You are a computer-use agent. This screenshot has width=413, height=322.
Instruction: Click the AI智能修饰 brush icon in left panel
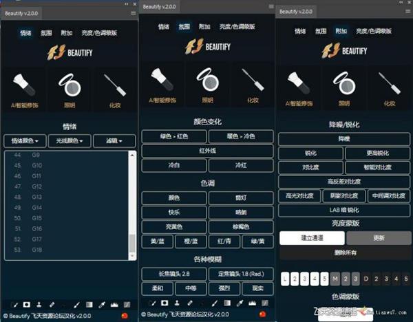click(x=25, y=84)
